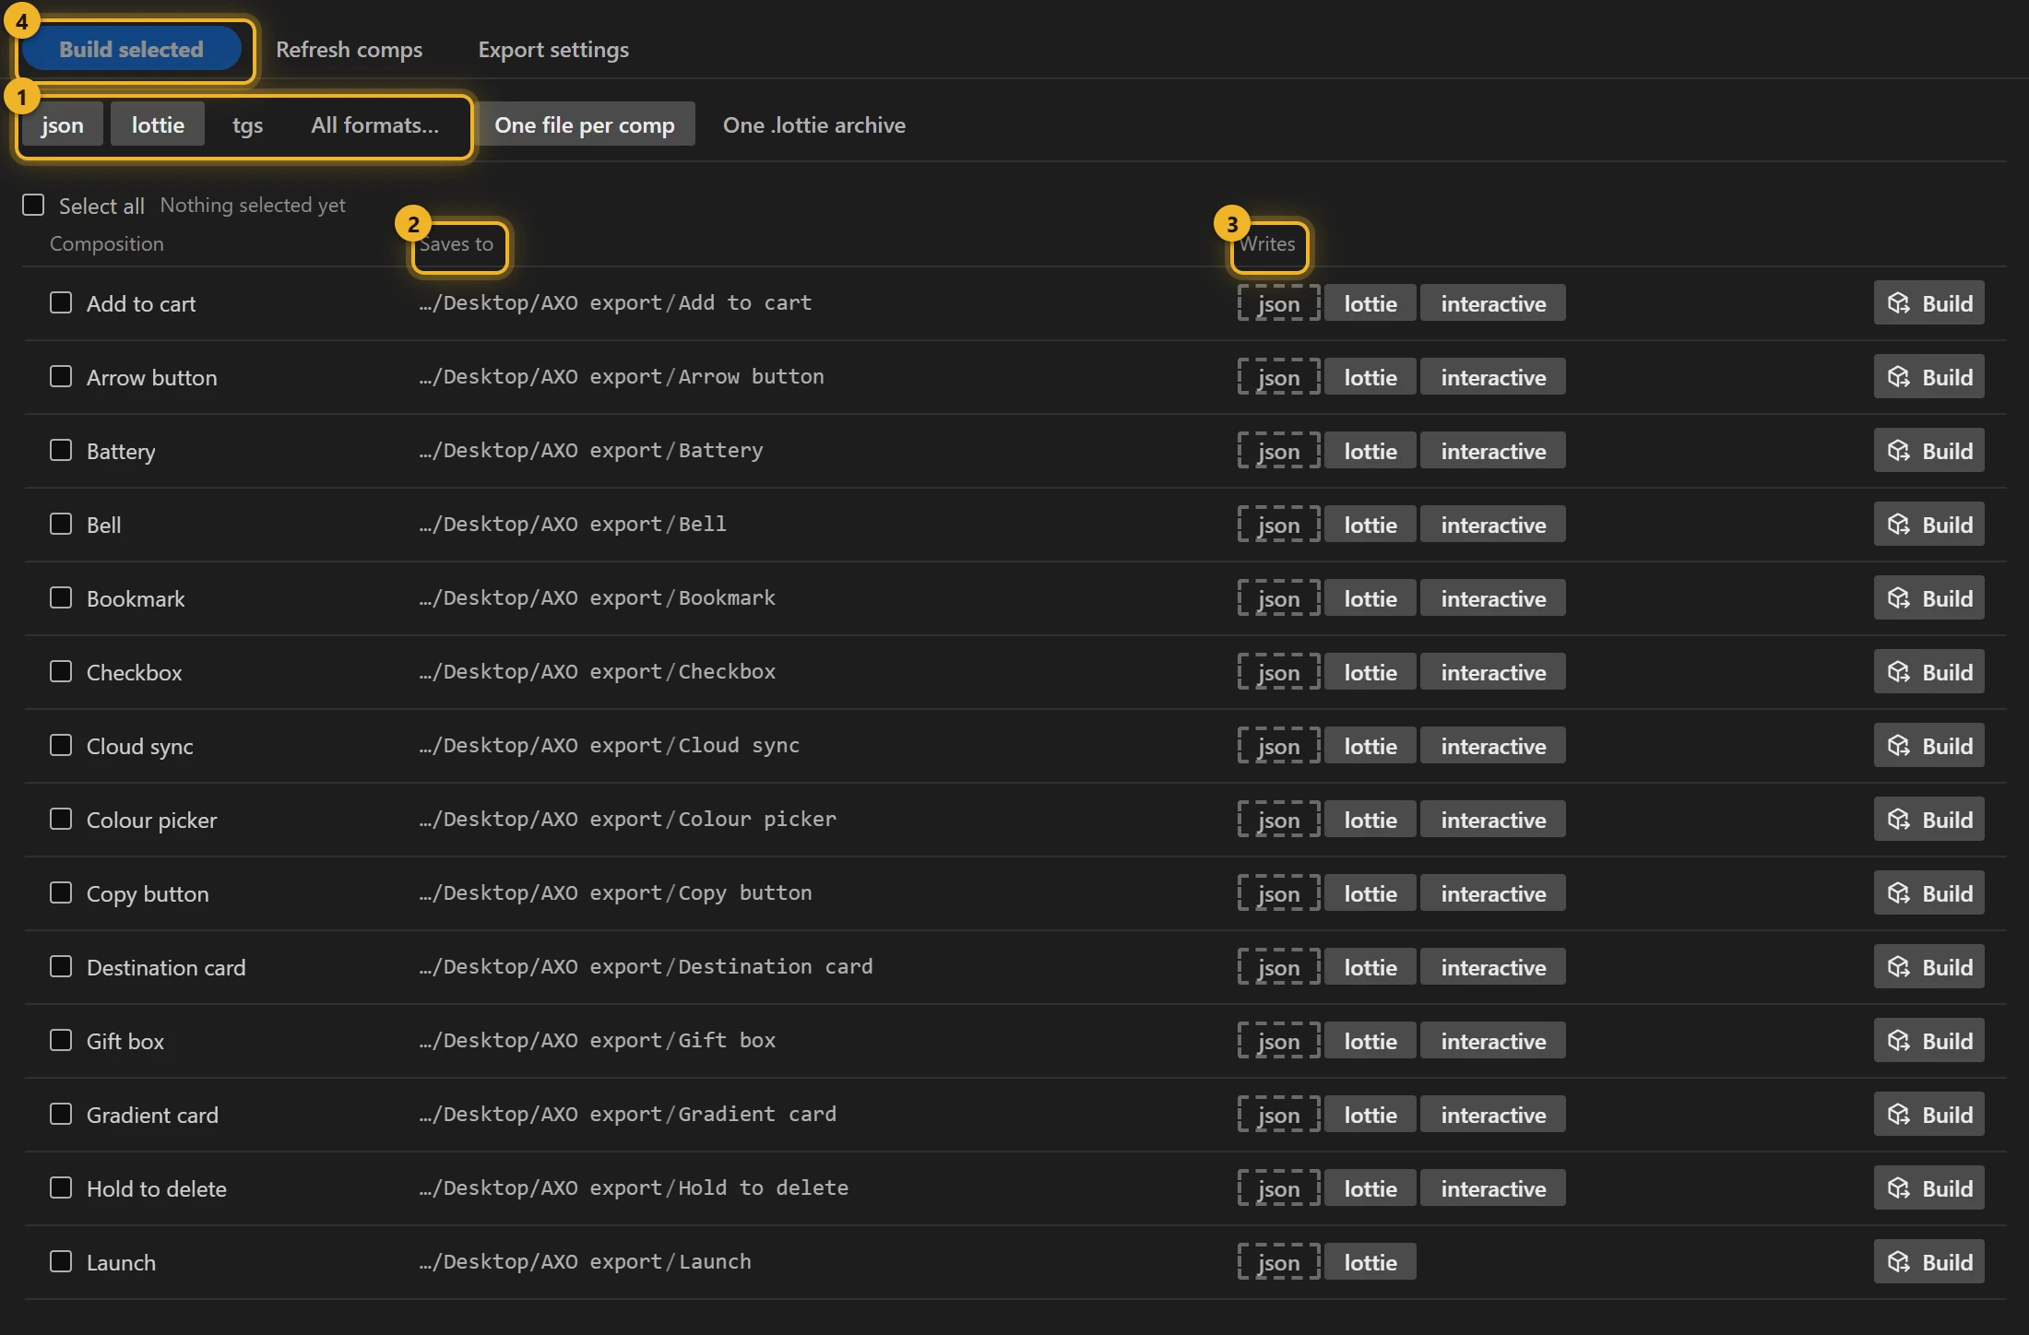
Task: Check the Arrow button composition
Action: [61, 376]
